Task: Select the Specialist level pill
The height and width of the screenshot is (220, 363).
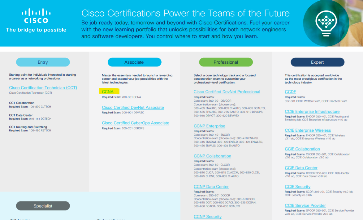Action: 43,206
